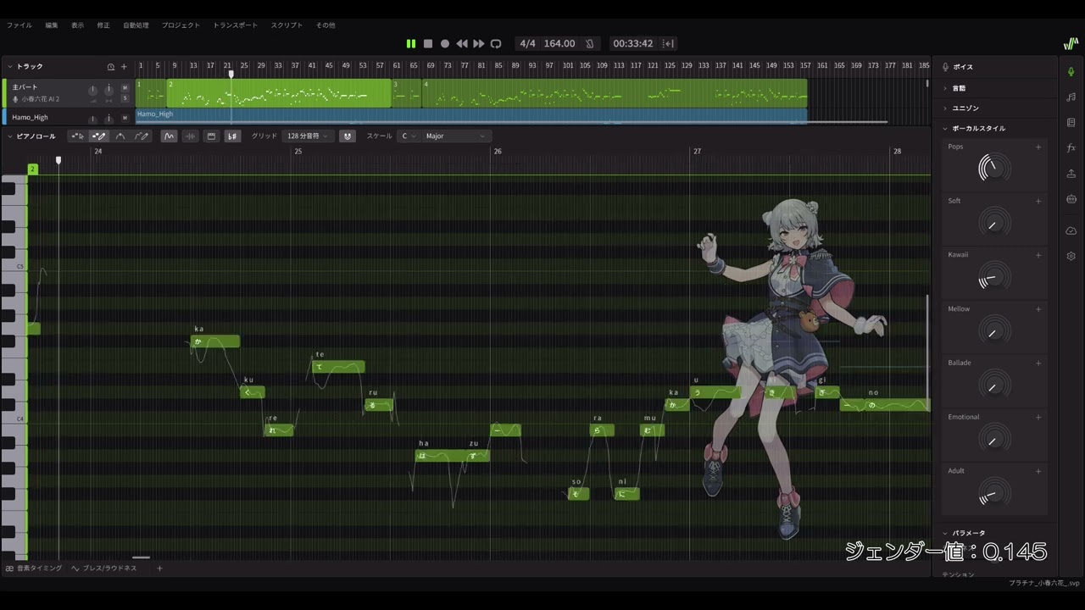Viewport: 1085px width, 610px height.
Task: Toggle the panel layout icon in piano roll
Action: pos(211,136)
